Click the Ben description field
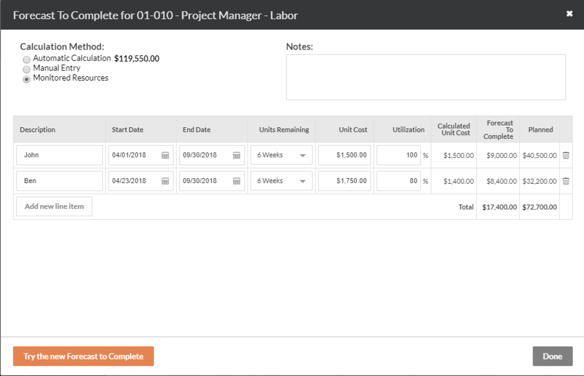Viewport: 584px width, 376px height. point(59,181)
